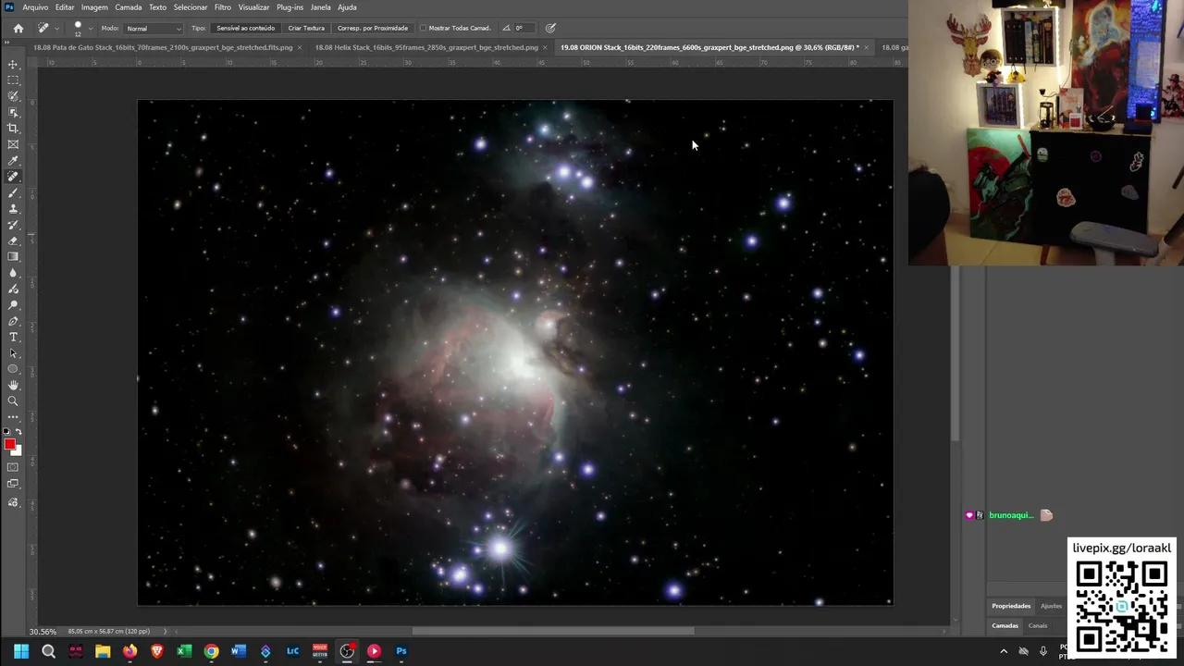This screenshot has width=1184, height=666.
Task: Go to Photoshop Home screen
Action: (18, 28)
